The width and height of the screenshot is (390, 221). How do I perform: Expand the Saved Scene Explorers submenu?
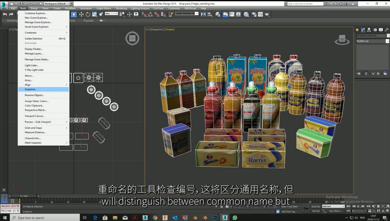point(43,27)
